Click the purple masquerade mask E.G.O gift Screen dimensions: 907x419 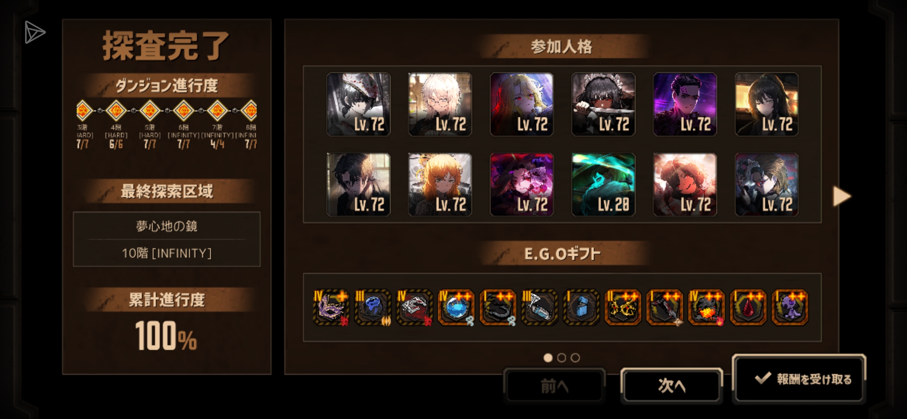pyautogui.click(x=331, y=308)
